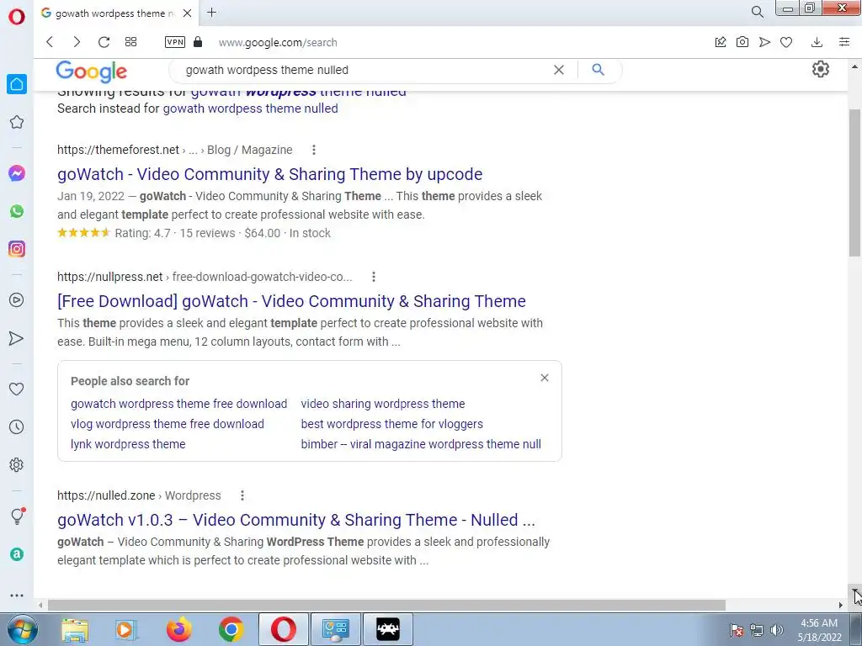Open the sidebar My Flow arrow icon
Screen dimensions: 862x646
click(17, 338)
